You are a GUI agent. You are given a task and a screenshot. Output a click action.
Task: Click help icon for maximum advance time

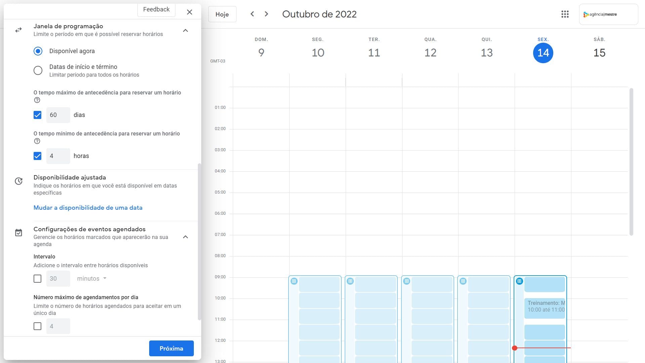pyautogui.click(x=37, y=100)
